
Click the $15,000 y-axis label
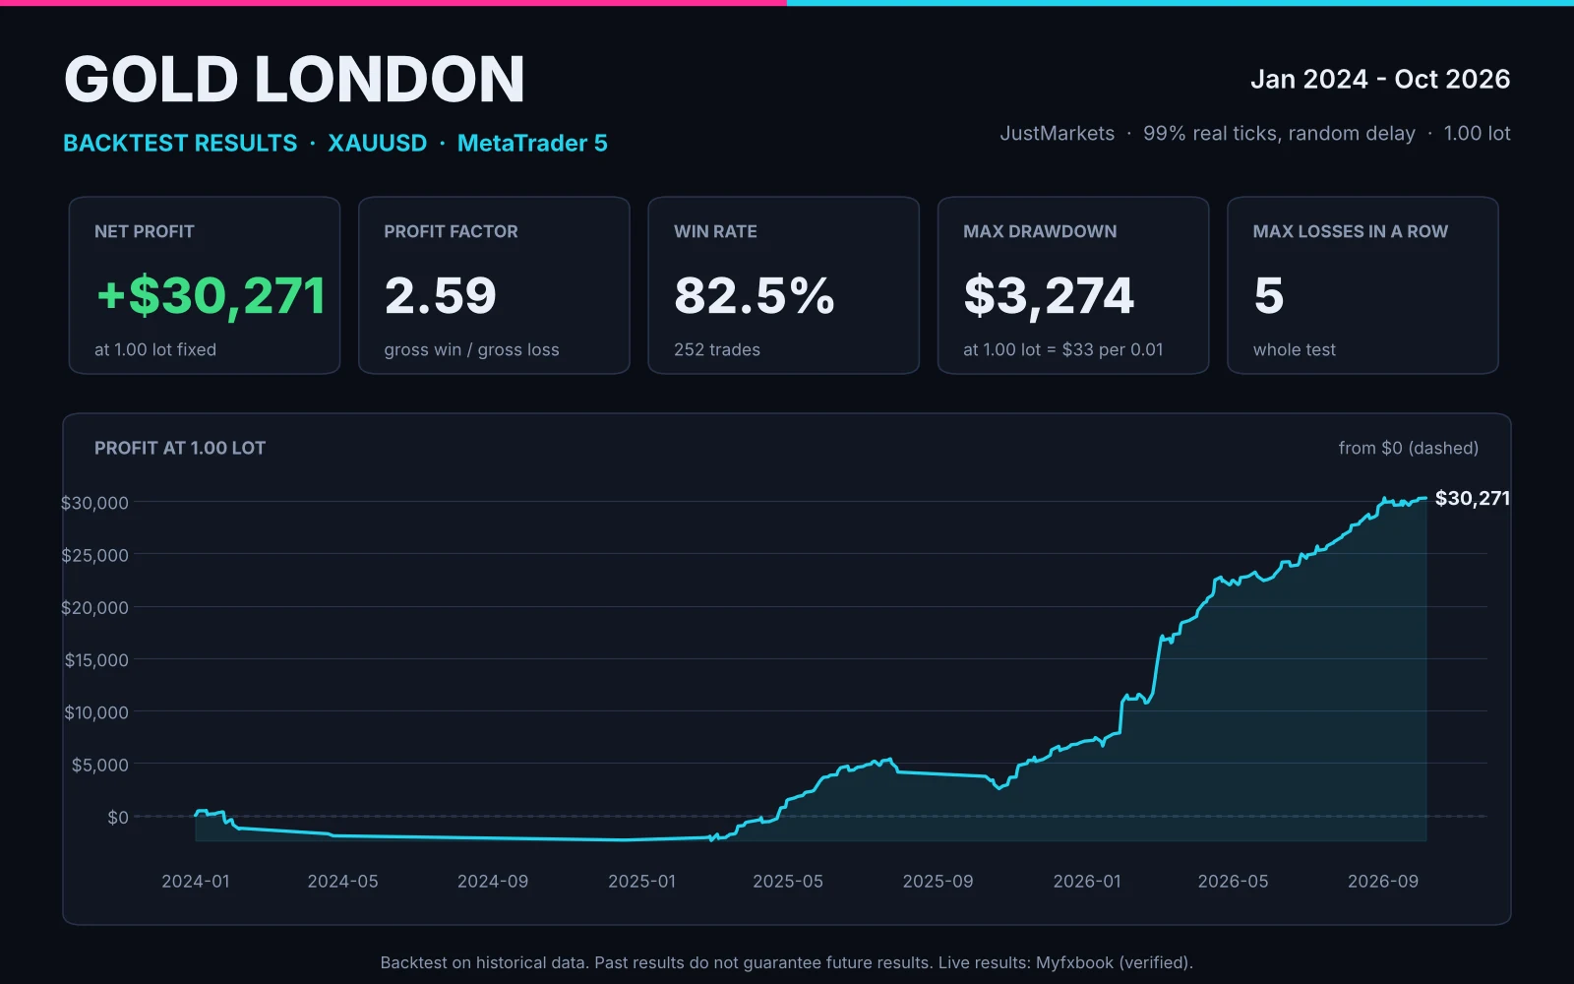pos(96,660)
